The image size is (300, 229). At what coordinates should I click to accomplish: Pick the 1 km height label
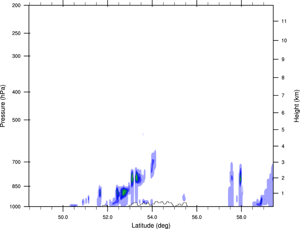pyautogui.click(x=283, y=193)
